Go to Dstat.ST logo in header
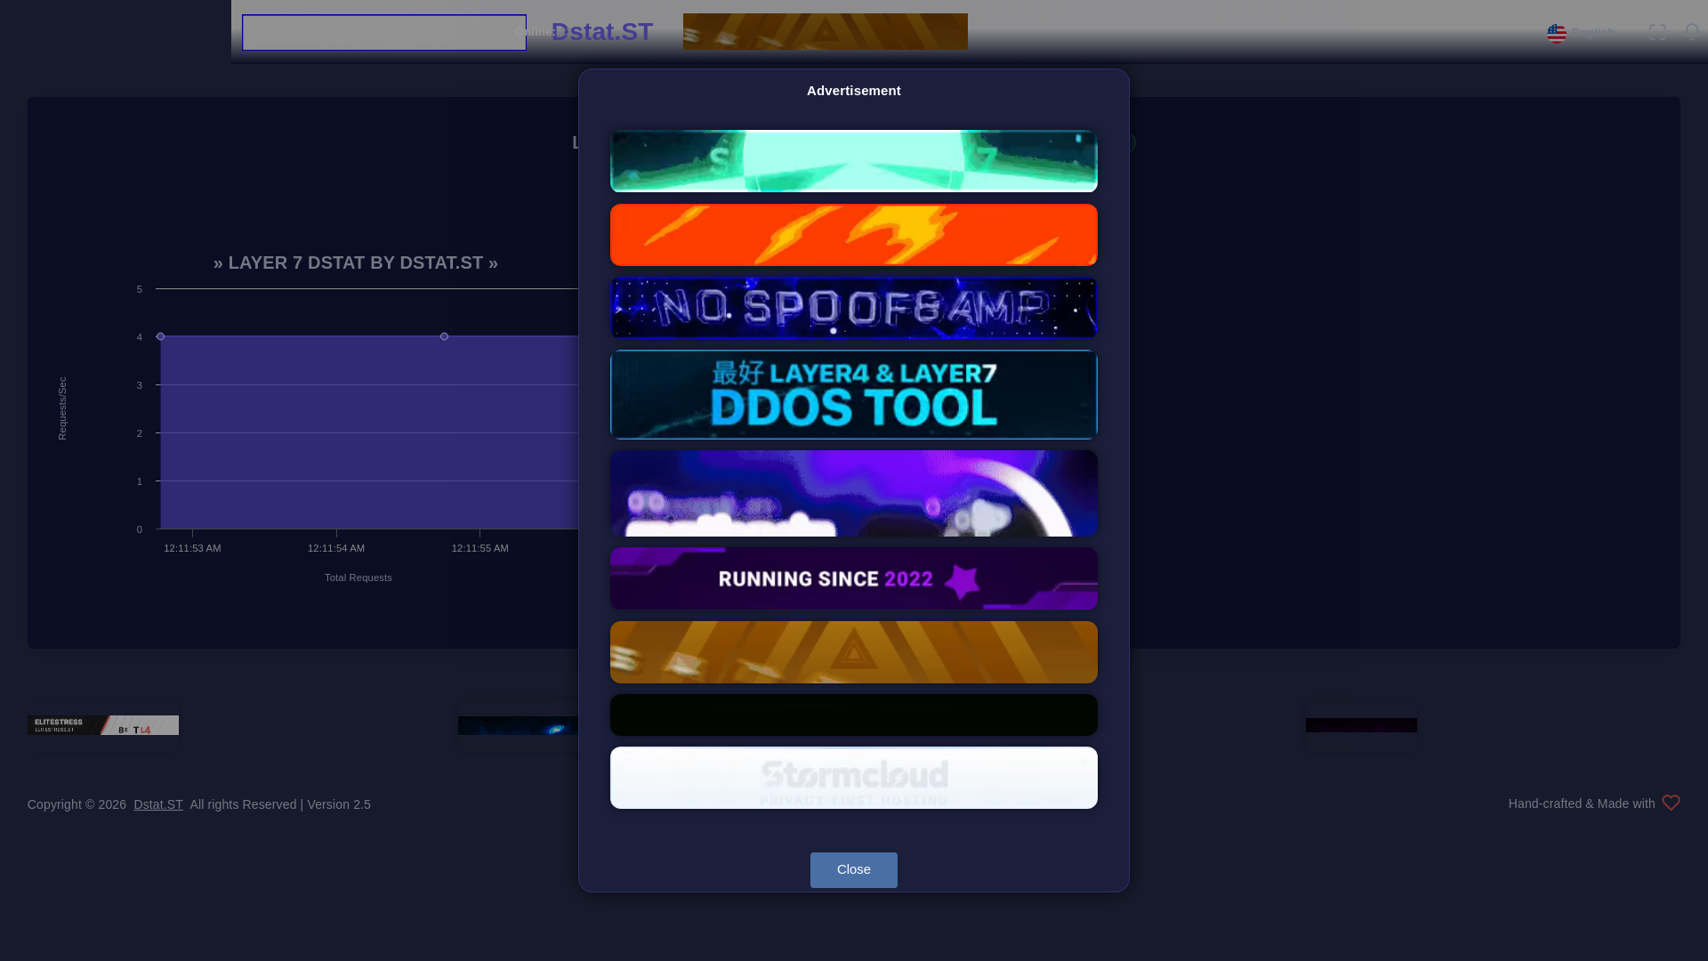 (602, 32)
